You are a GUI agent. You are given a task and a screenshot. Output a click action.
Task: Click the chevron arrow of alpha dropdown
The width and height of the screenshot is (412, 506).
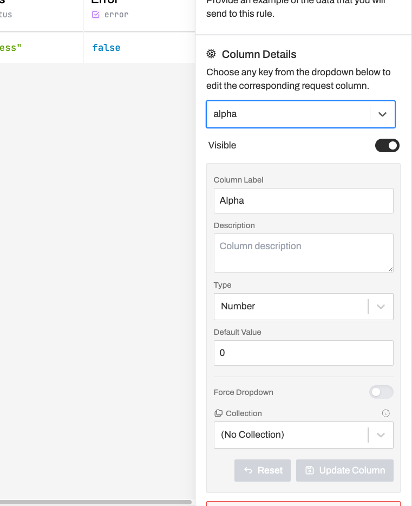coord(382,114)
